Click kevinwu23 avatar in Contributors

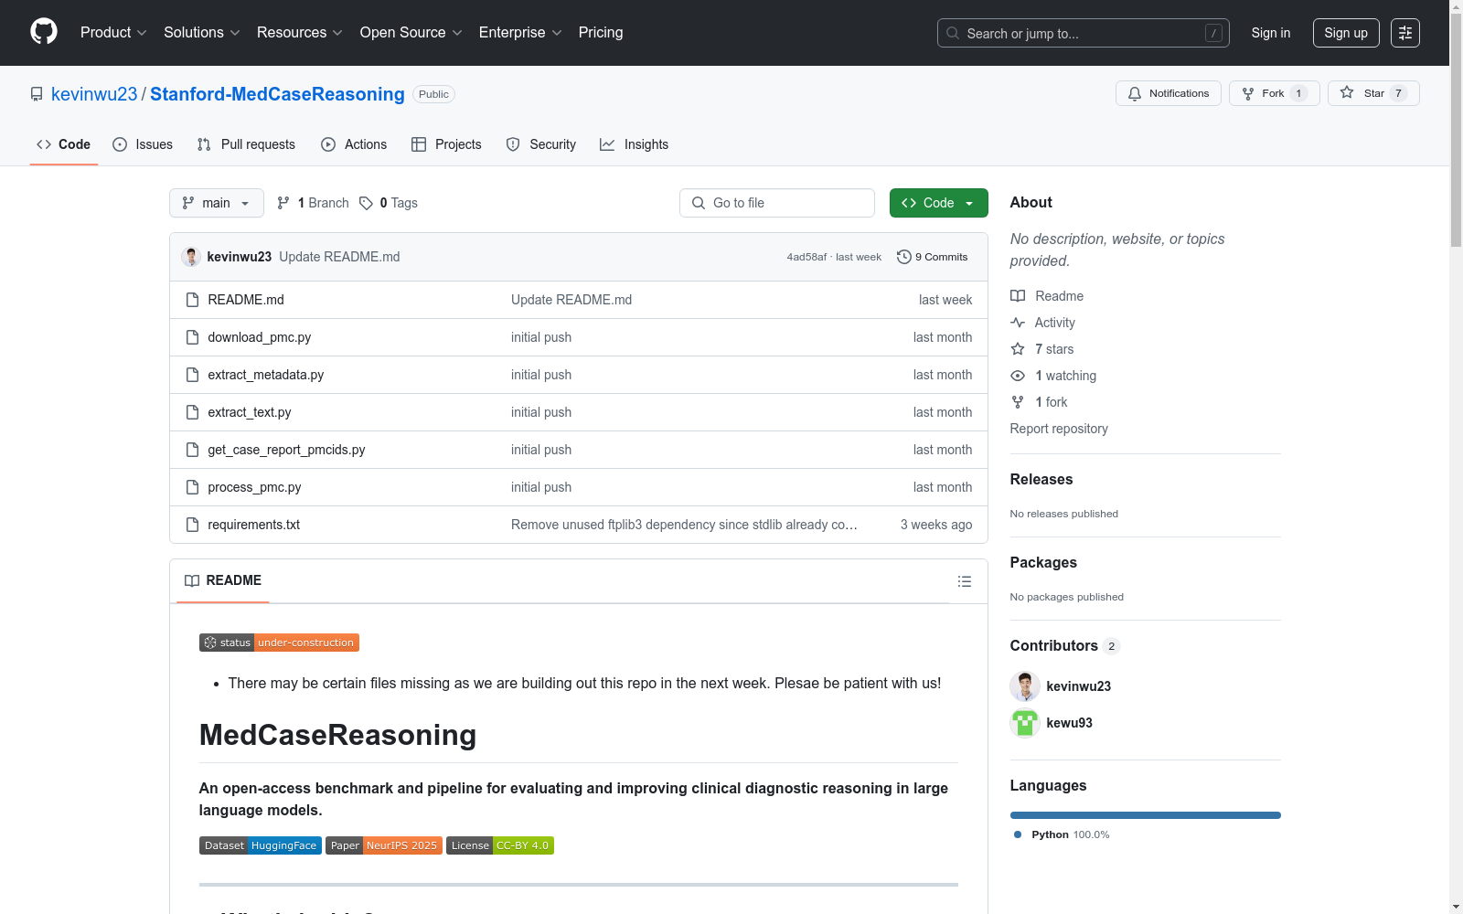[1025, 686]
